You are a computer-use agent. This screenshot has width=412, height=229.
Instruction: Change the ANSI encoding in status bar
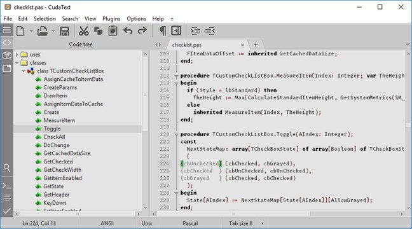106,223
